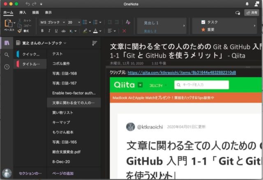The height and width of the screenshot is (180, 263).
Task: Select the Format painter brush
Action: [x=20, y=31]
